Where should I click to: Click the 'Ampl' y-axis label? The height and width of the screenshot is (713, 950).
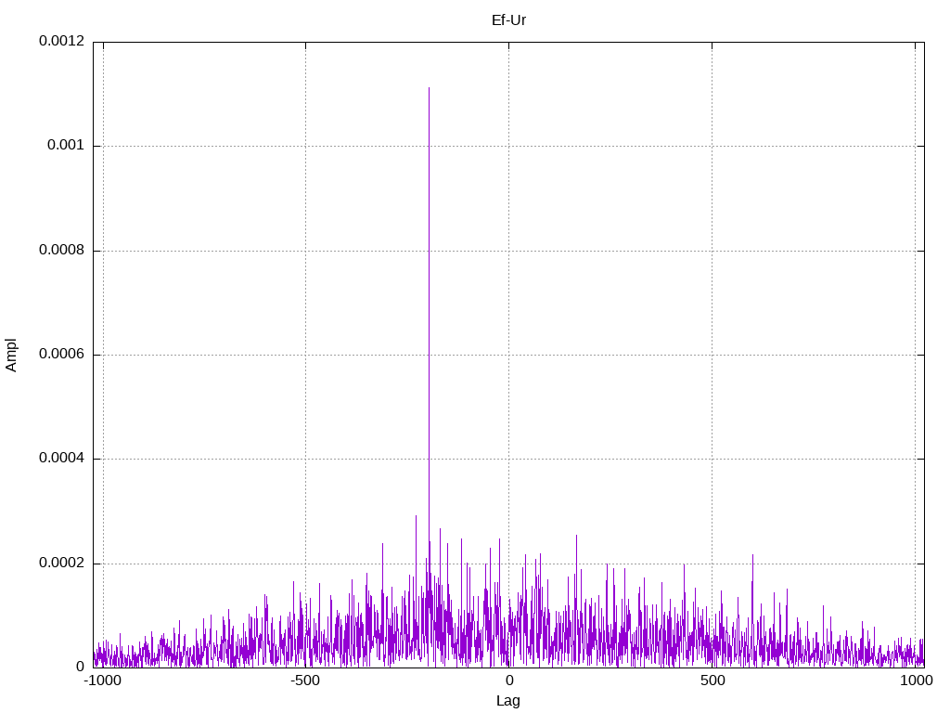[11, 355]
